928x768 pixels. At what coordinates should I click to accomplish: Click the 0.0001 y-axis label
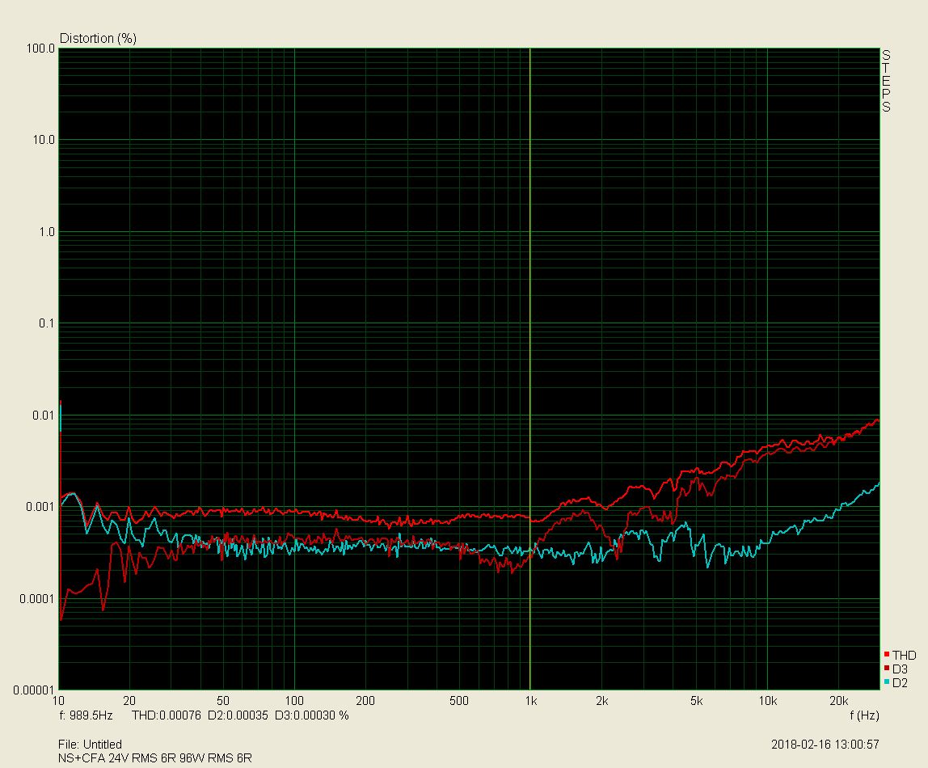37,599
